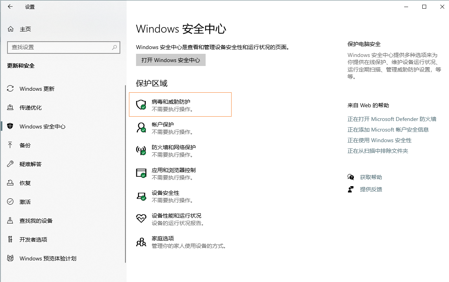The height and width of the screenshot is (282, 449).
Task: Click the Windows 预览体验计划 cat icon
Action: (x=10, y=258)
